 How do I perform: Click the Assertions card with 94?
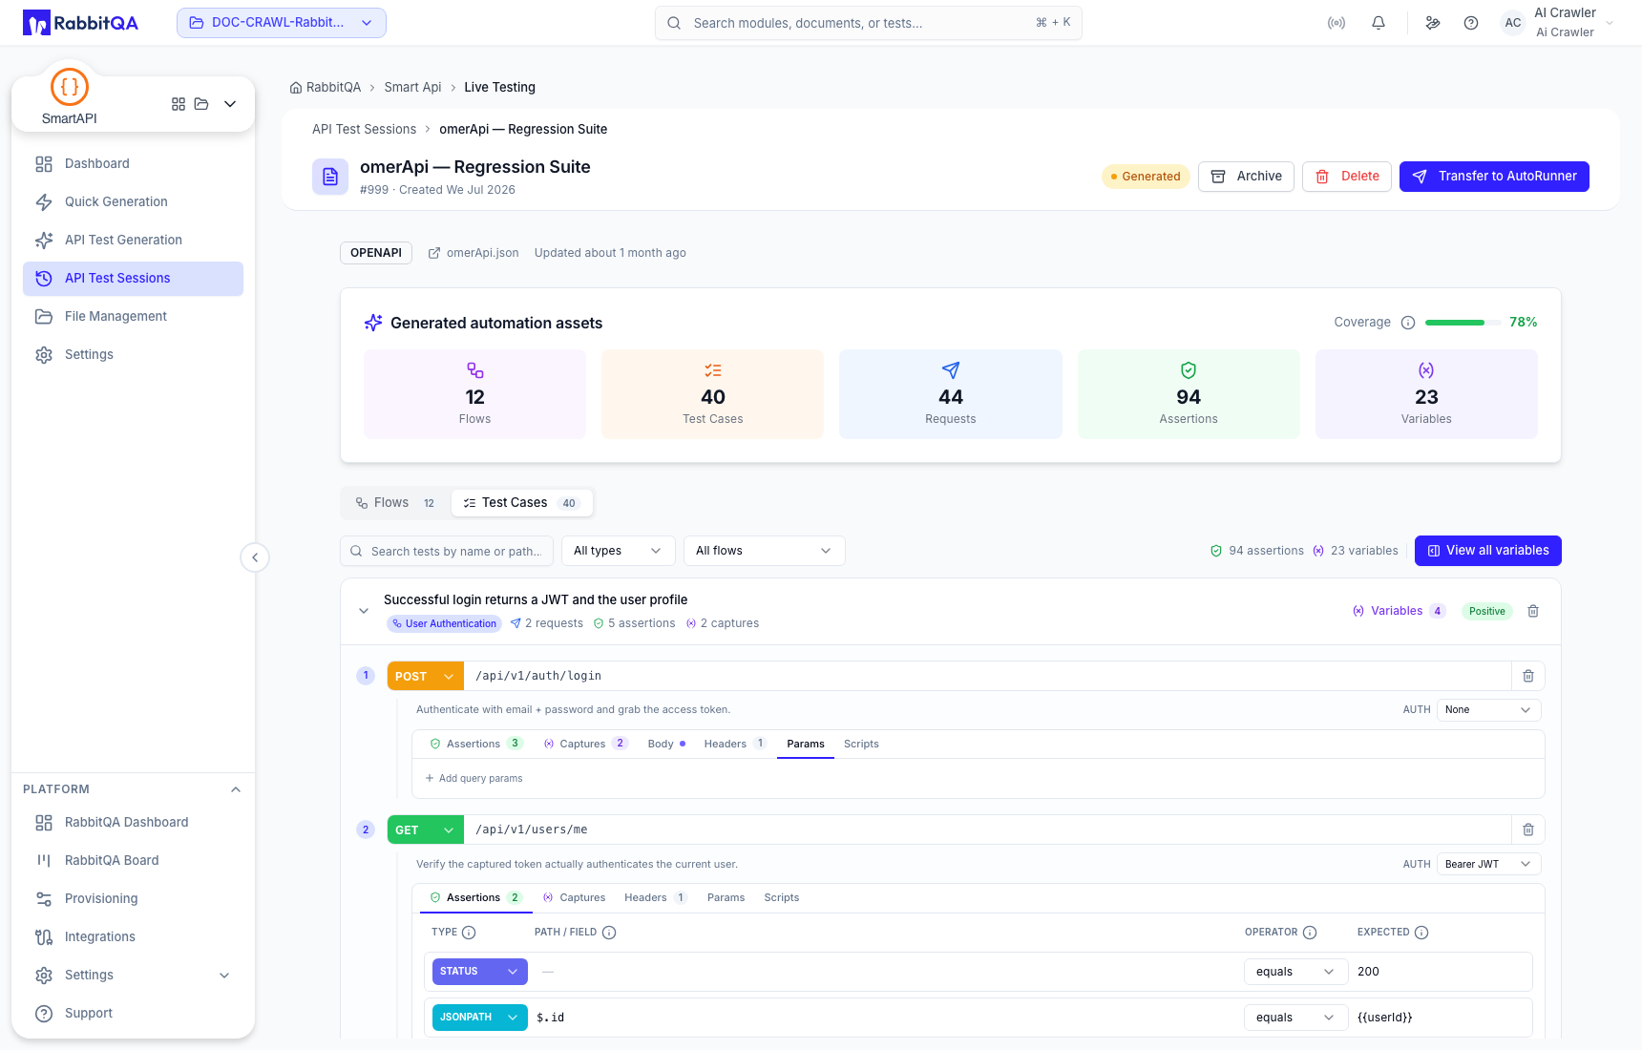1189,394
